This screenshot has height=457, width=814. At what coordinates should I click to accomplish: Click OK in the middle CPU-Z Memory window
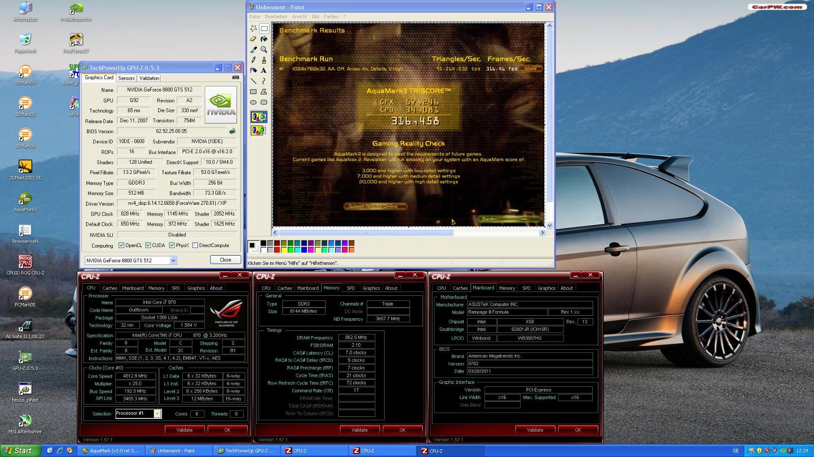pos(402,430)
